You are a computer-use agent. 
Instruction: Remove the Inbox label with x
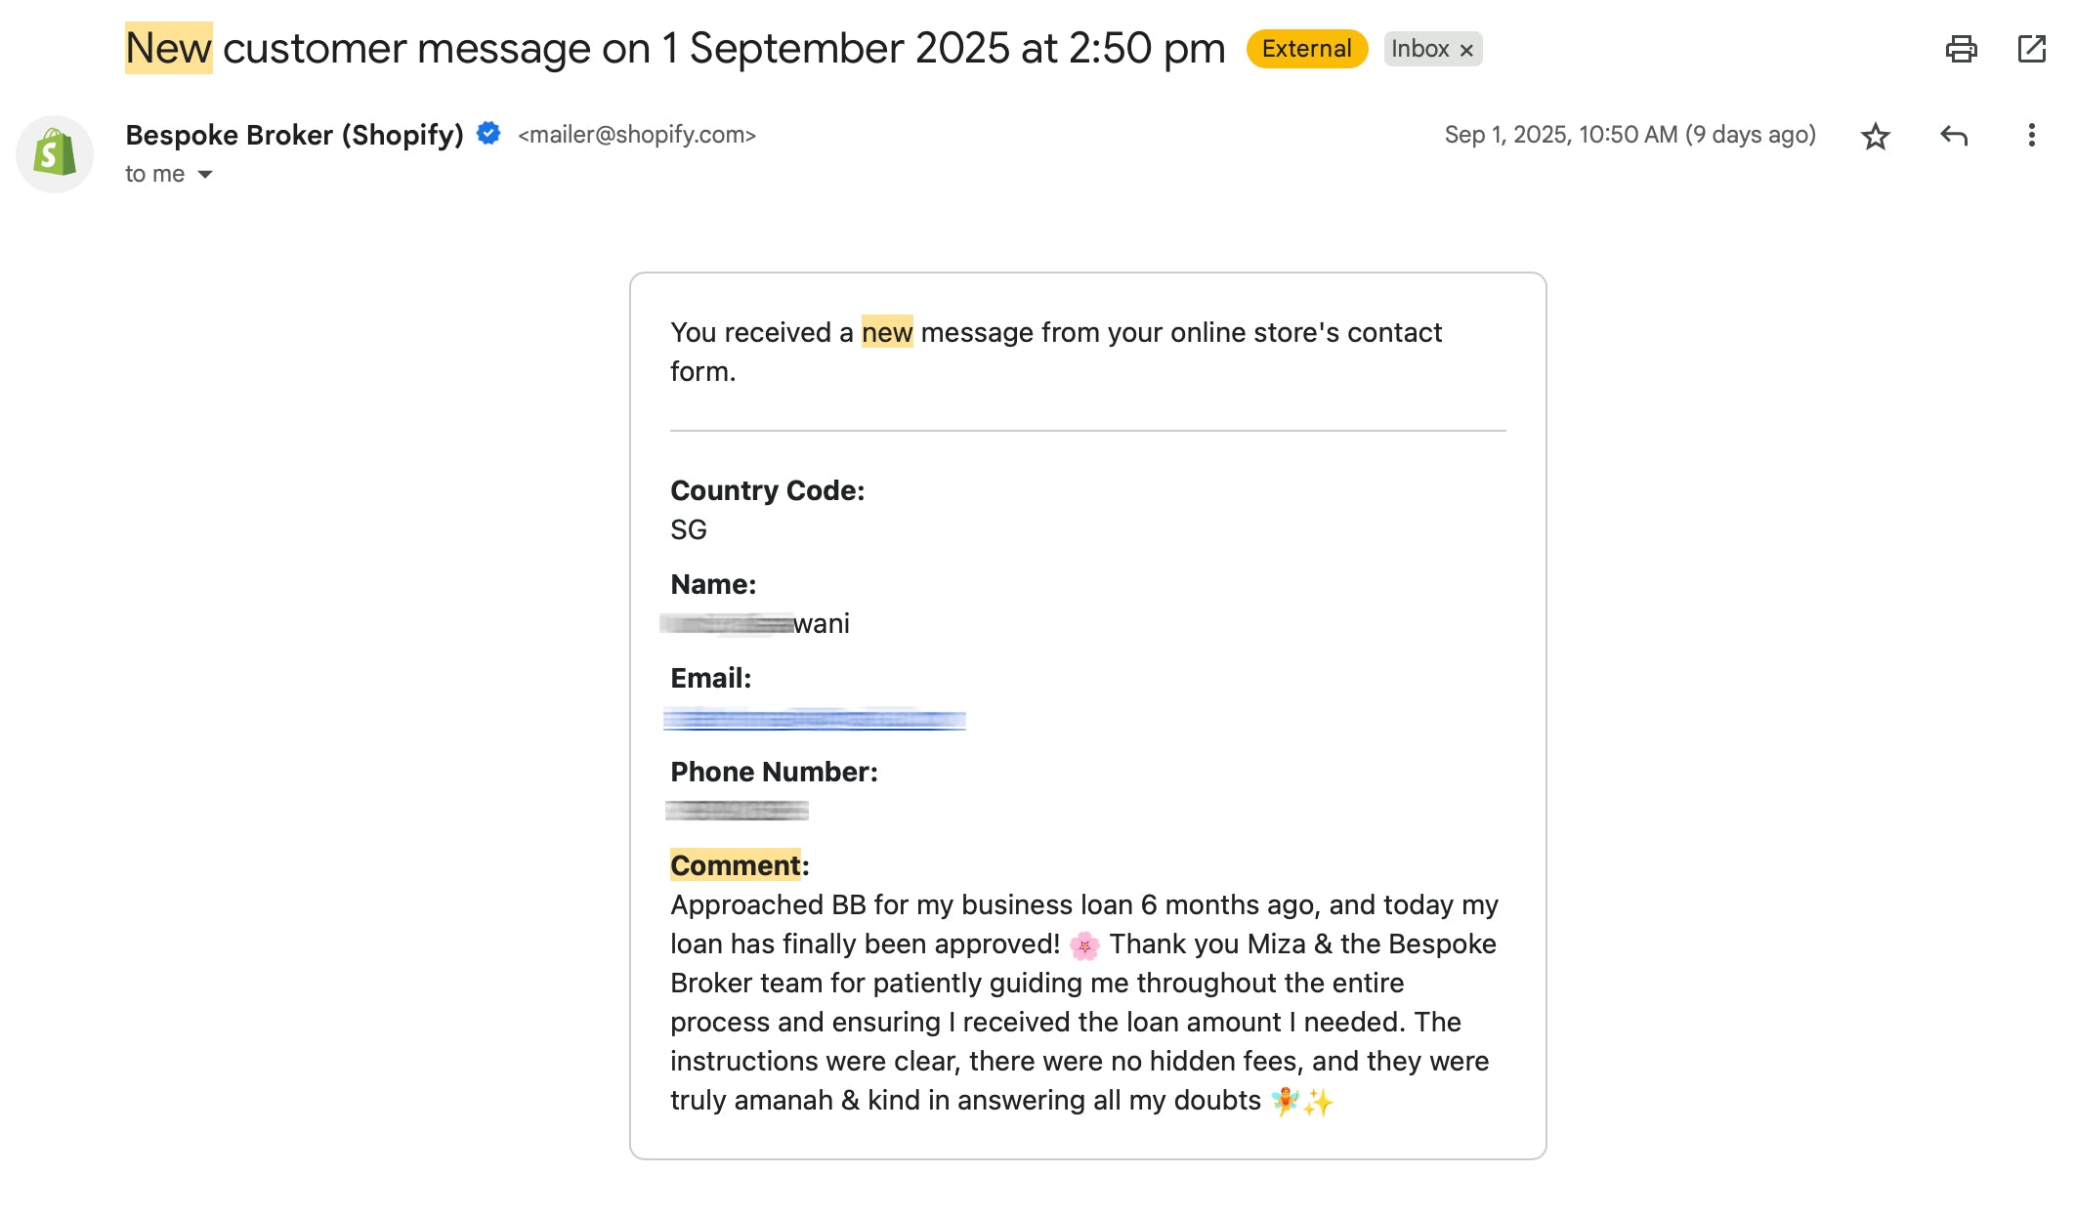(1466, 50)
